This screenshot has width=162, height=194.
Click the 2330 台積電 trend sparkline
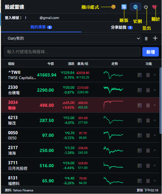(x=113, y=90)
